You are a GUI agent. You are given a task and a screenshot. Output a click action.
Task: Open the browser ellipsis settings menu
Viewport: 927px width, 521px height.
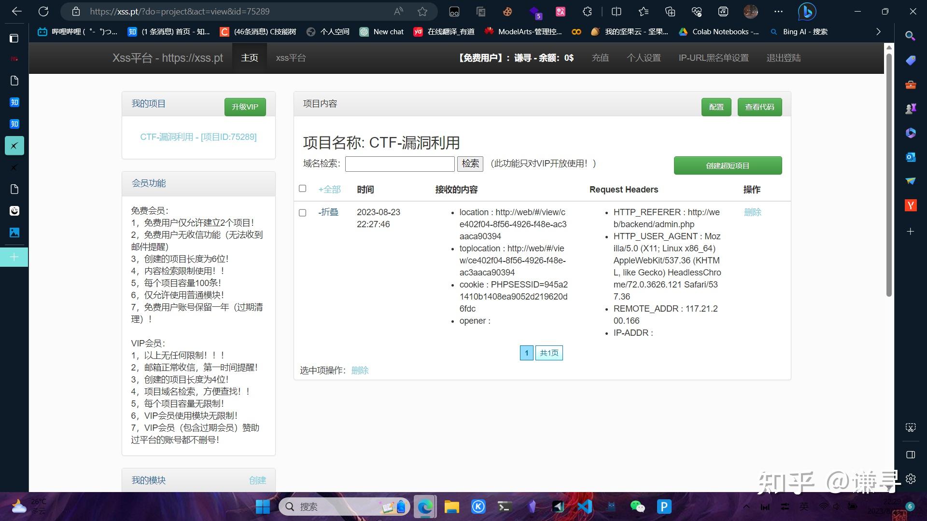[x=779, y=11]
